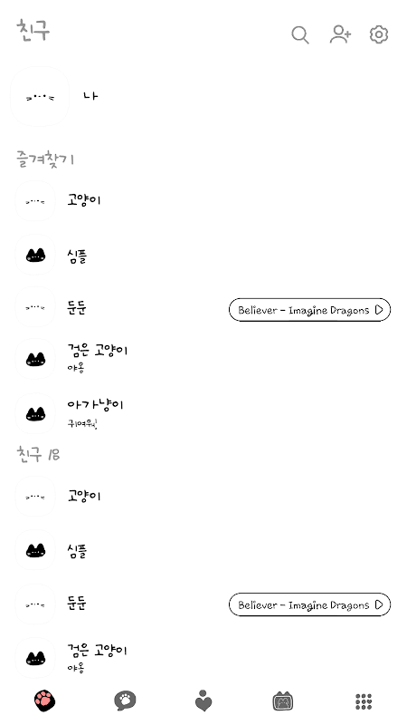This screenshot has height=725, width=407.
Task: Switch to the chat bubble paw tab
Action: [125, 701]
